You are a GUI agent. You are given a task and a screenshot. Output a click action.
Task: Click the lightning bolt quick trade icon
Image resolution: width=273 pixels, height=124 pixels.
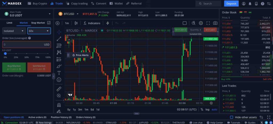(108, 23)
